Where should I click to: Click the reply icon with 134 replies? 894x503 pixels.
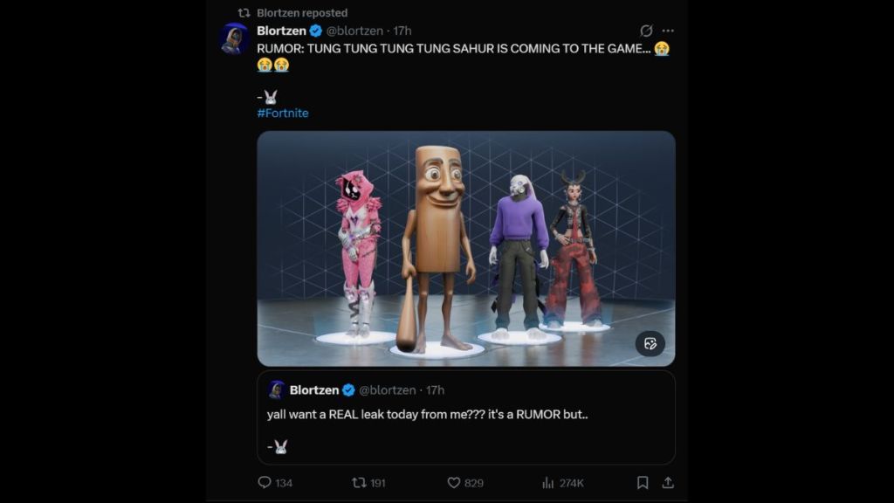[x=265, y=482]
